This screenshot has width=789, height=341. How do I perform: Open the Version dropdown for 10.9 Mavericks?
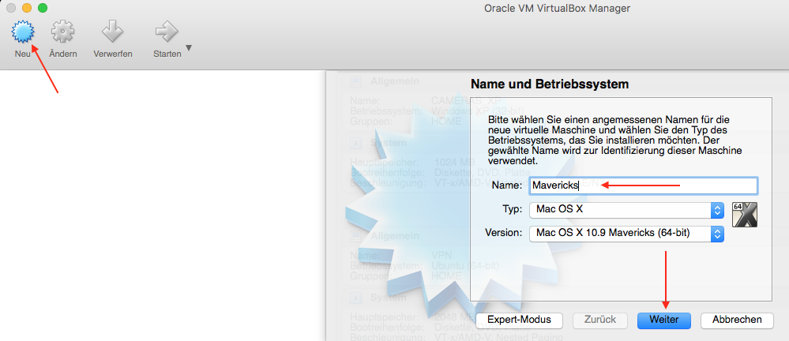(626, 234)
